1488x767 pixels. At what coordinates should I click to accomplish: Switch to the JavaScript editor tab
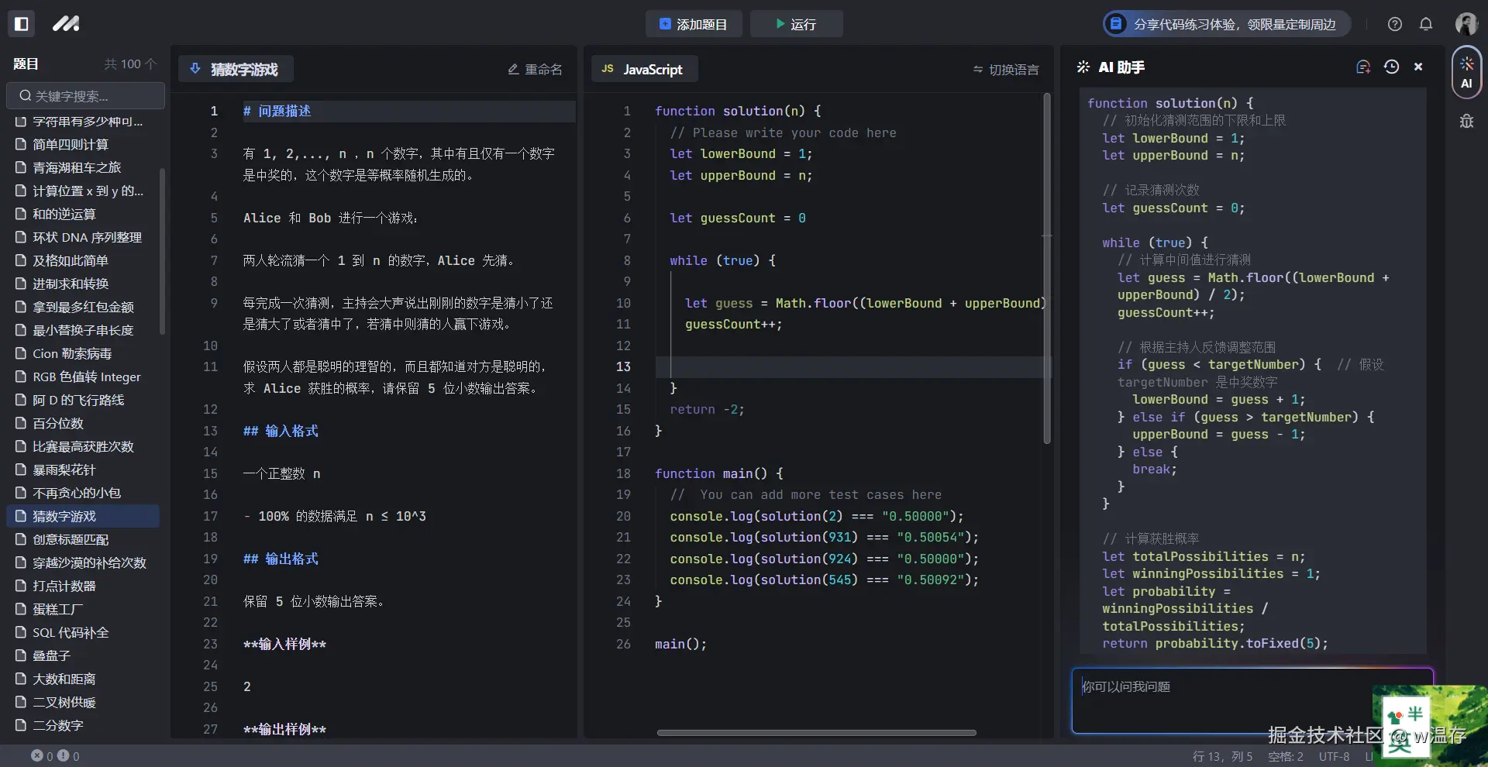pyautogui.click(x=644, y=69)
